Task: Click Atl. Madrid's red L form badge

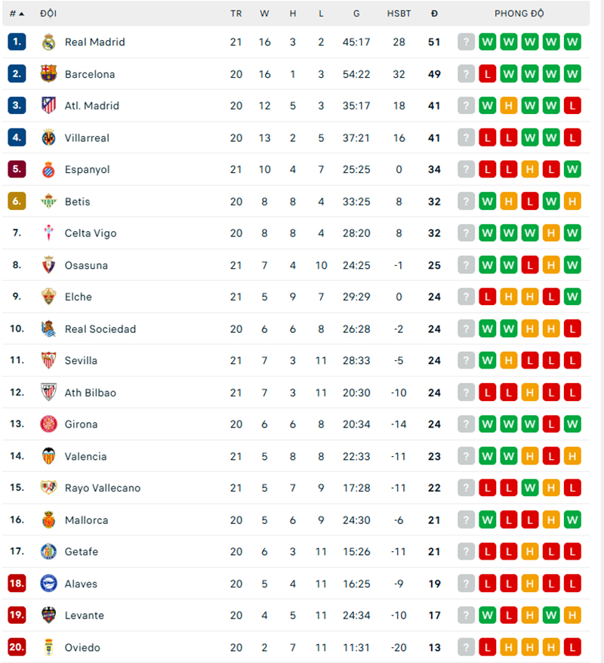Action: (572, 106)
